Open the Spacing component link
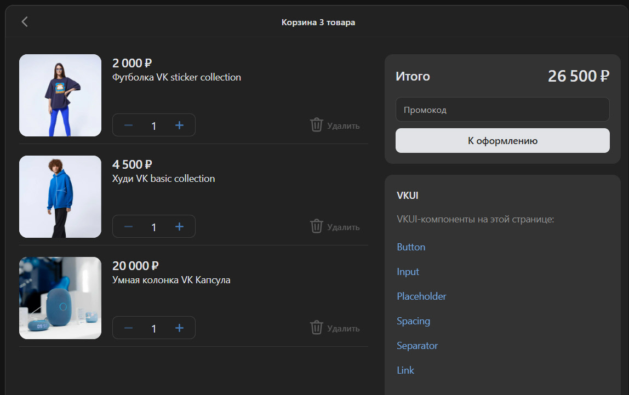This screenshot has height=395, width=629. [x=413, y=321]
